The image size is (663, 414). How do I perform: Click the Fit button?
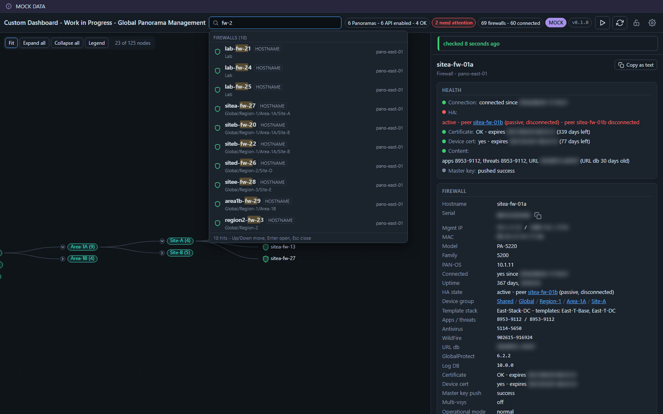[11, 43]
